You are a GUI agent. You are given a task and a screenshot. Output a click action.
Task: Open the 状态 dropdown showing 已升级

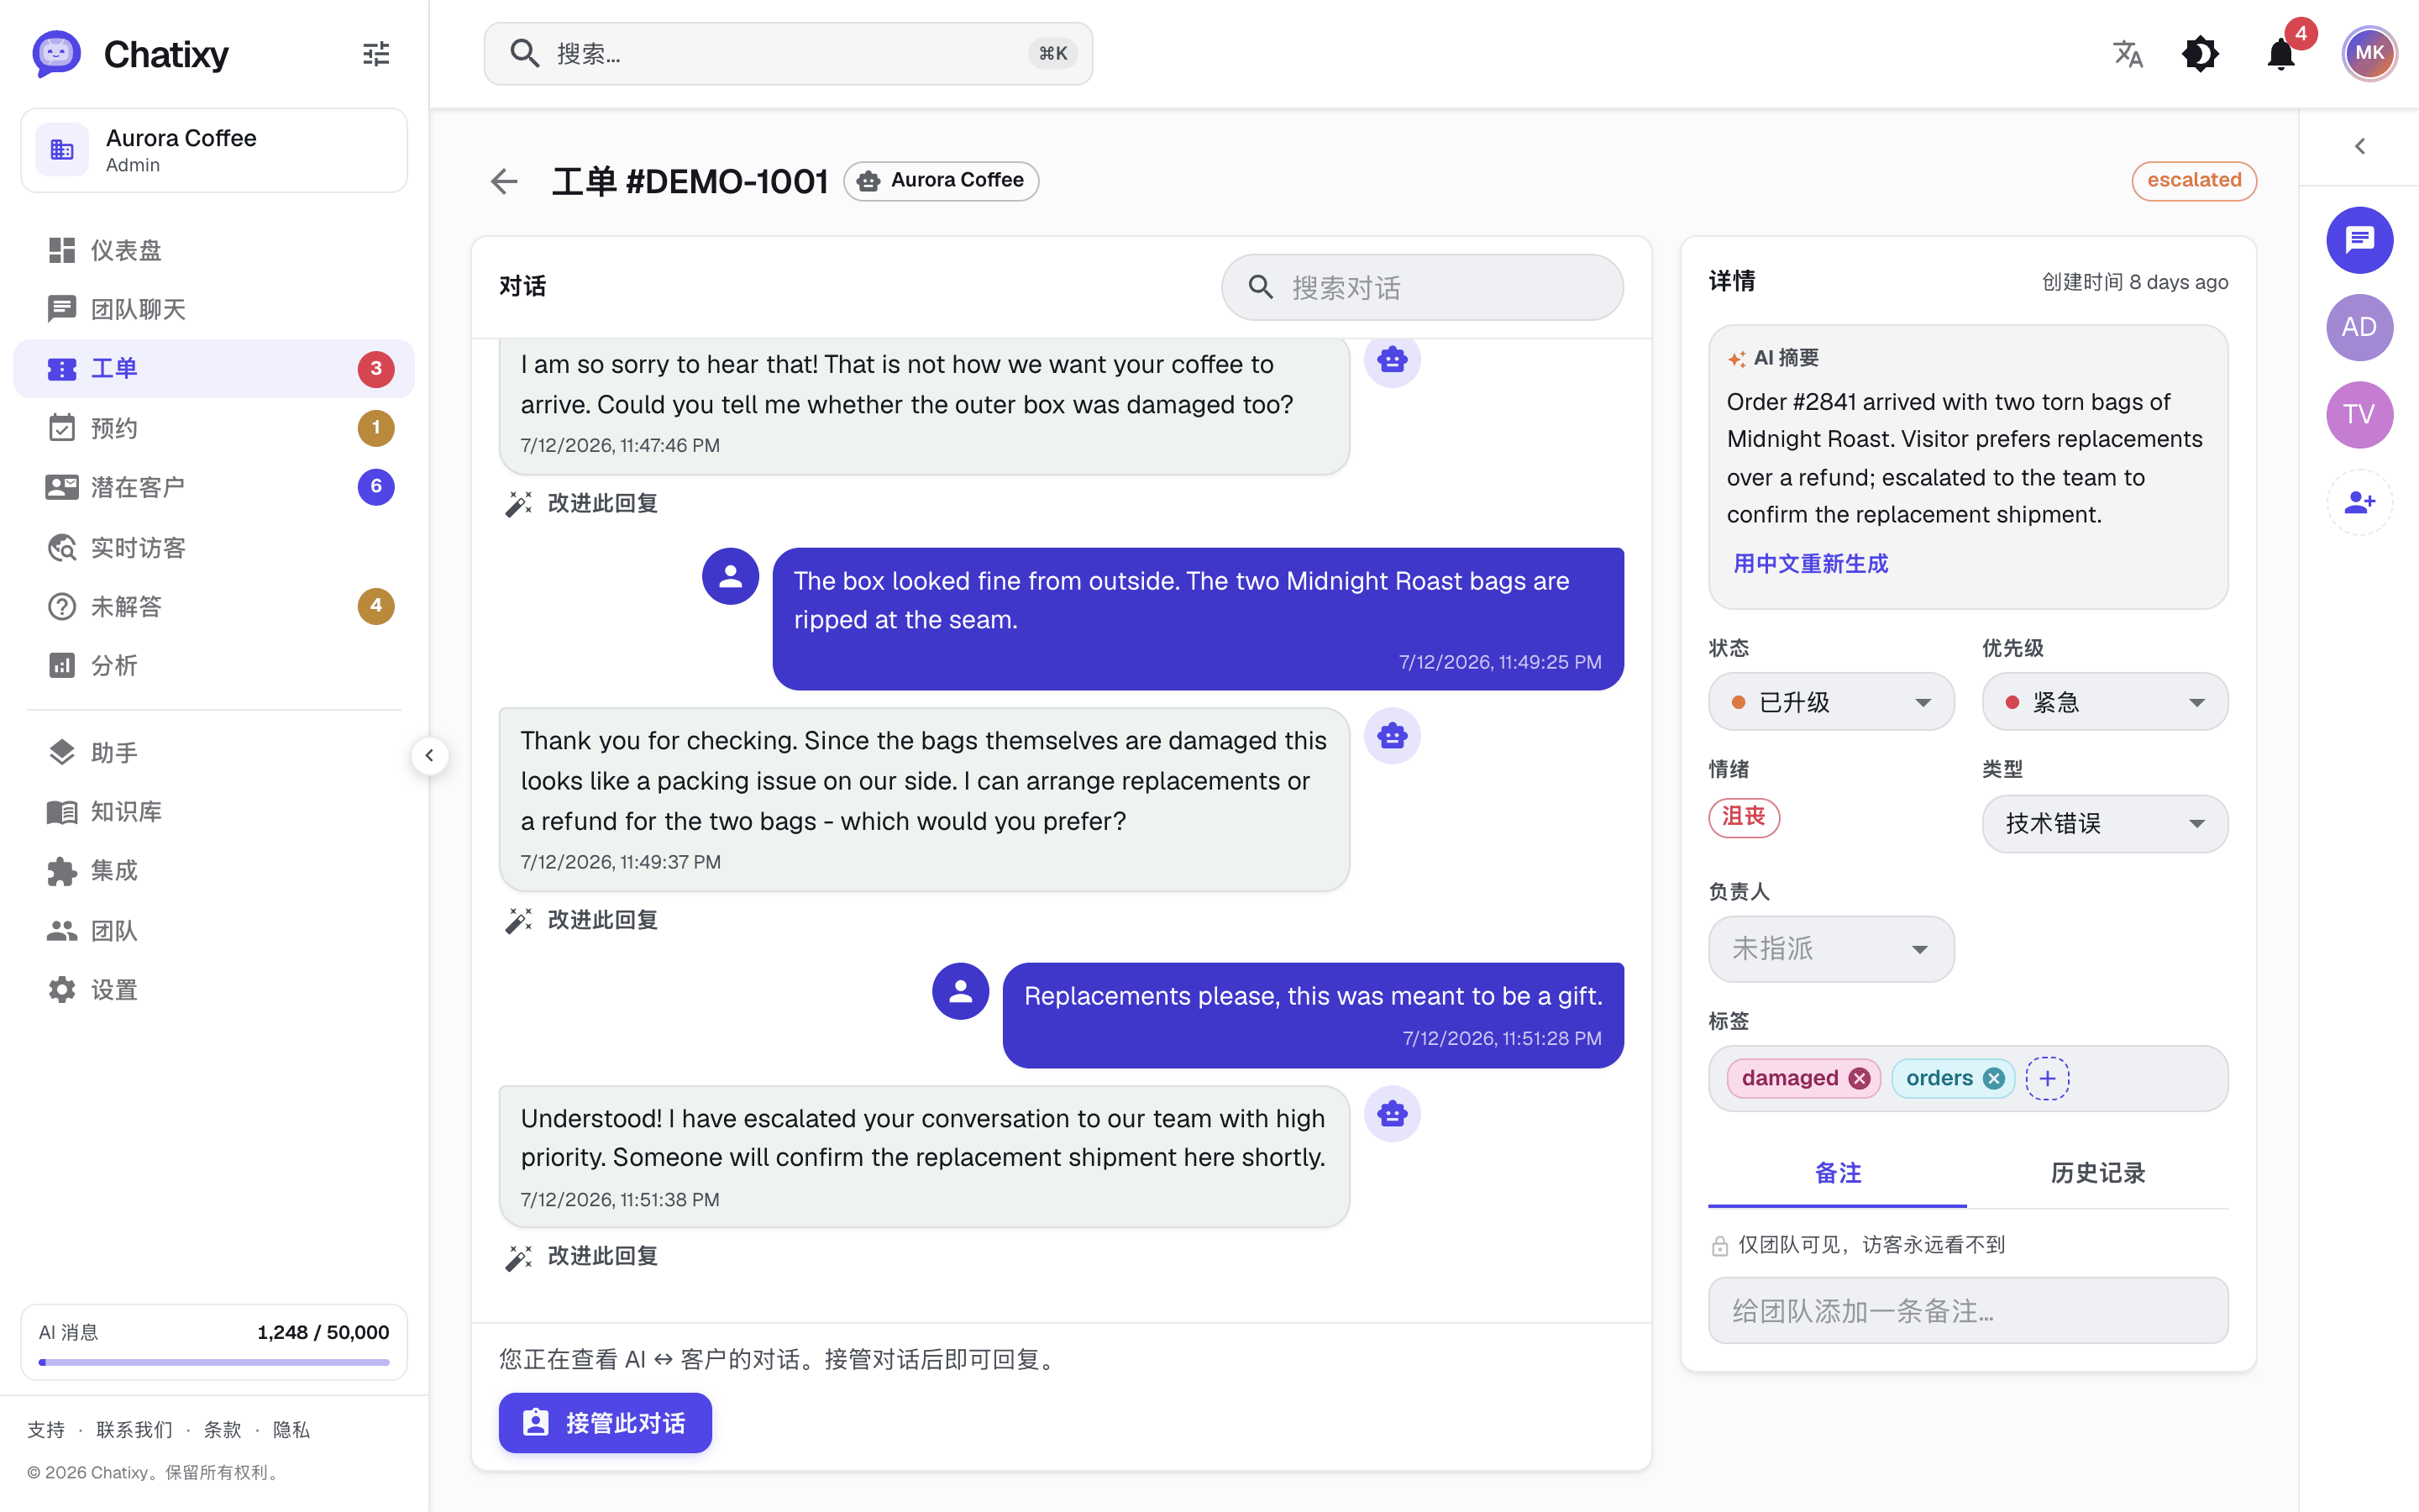[1831, 702]
